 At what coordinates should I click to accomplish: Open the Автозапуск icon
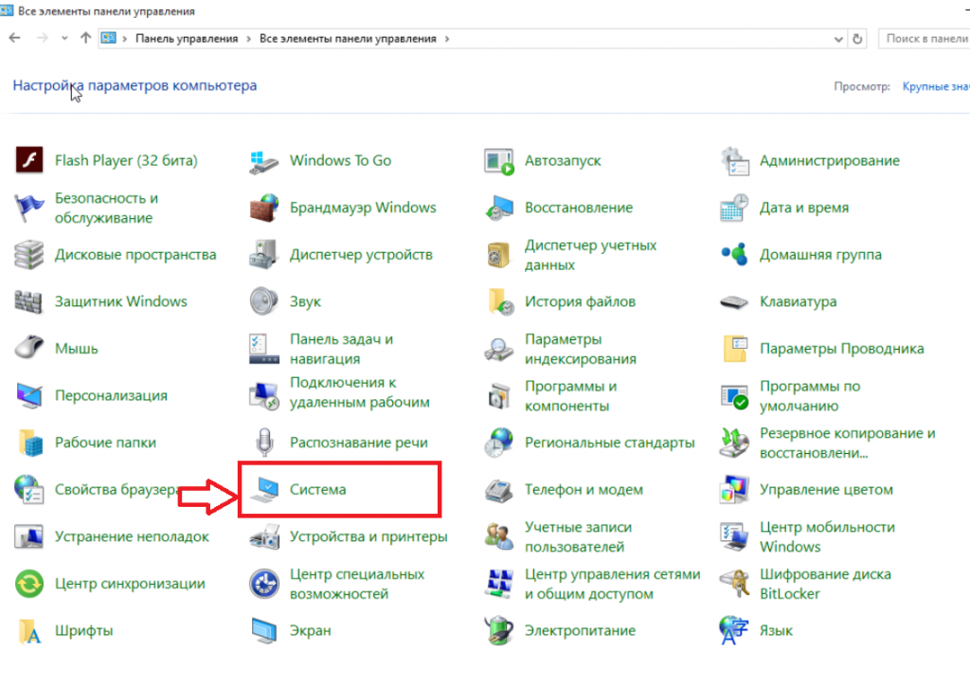pyautogui.click(x=499, y=161)
